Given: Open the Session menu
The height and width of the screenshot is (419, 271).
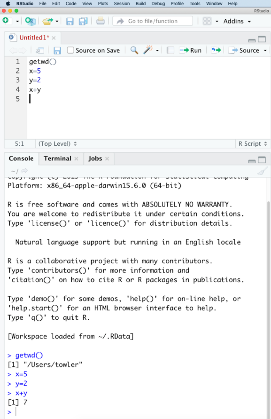Looking at the screenshot, I should (122, 4).
